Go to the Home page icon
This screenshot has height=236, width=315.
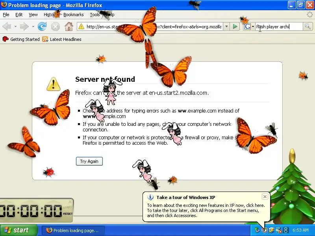click(69, 26)
